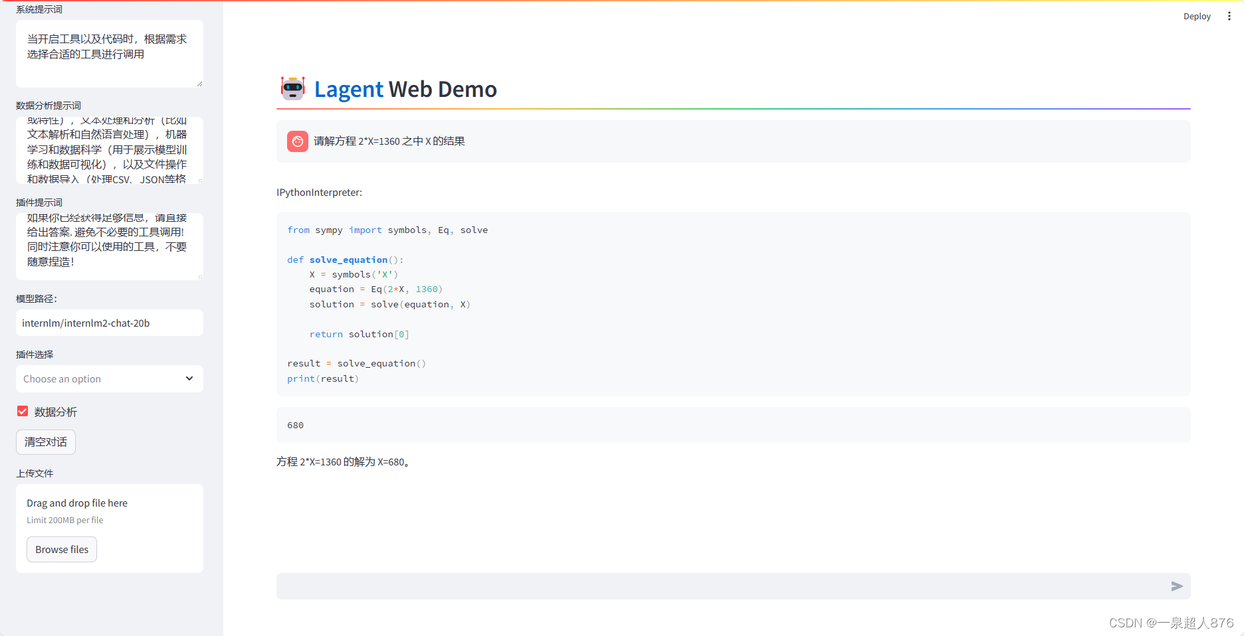Image resolution: width=1244 pixels, height=636 pixels.
Task: Click the red user avatar icon
Action: [298, 141]
